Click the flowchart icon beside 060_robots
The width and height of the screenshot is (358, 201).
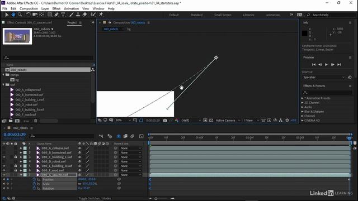(93, 70)
